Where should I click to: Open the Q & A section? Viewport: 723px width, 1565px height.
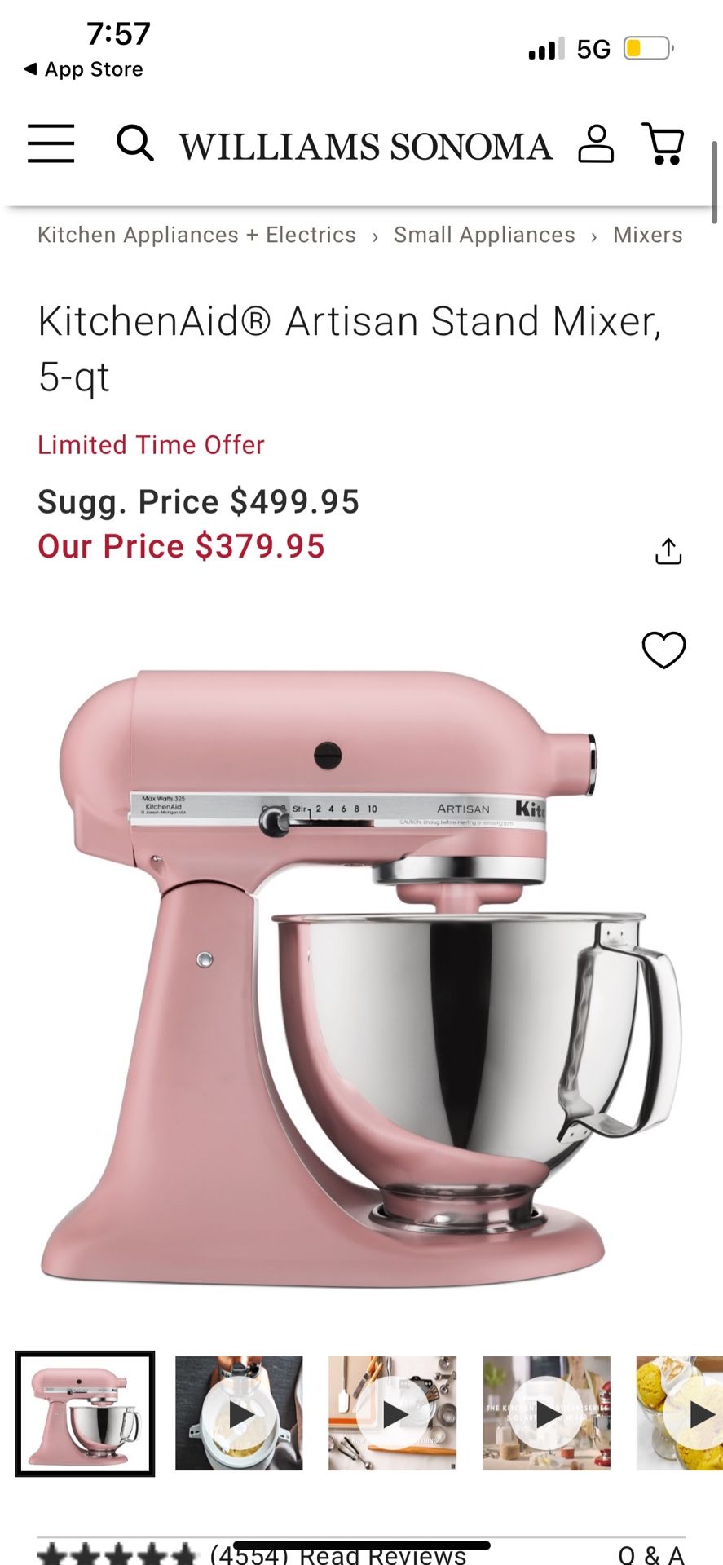click(x=651, y=1554)
